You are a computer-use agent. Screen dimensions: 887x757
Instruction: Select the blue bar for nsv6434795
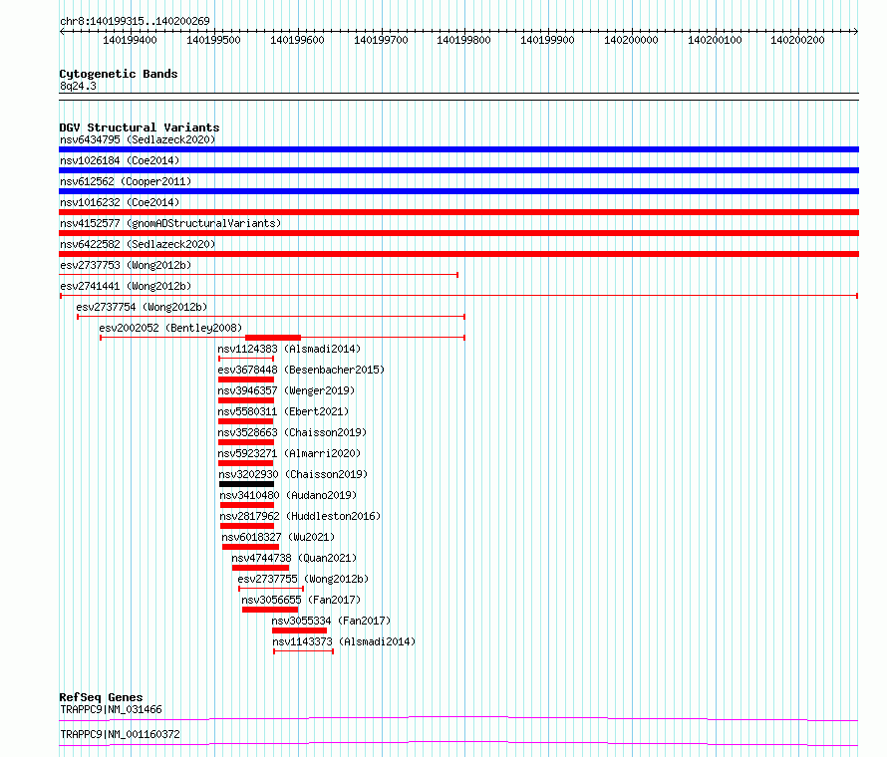point(458,149)
